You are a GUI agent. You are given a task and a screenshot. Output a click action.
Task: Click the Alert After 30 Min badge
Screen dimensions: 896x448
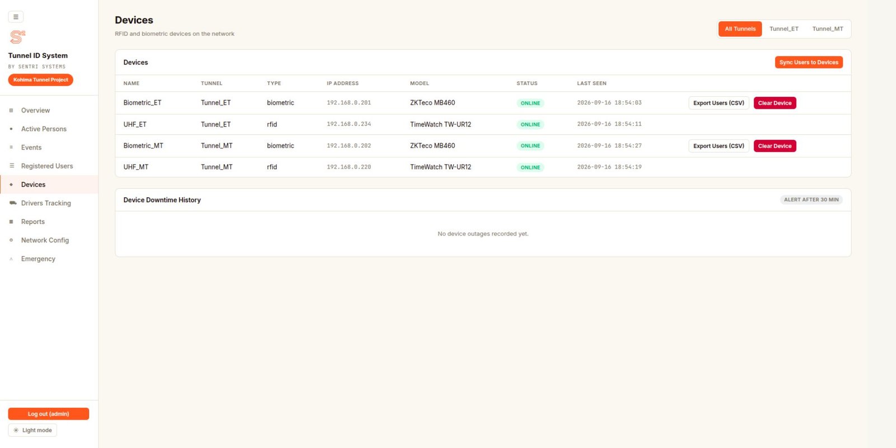(x=811, y=200)
